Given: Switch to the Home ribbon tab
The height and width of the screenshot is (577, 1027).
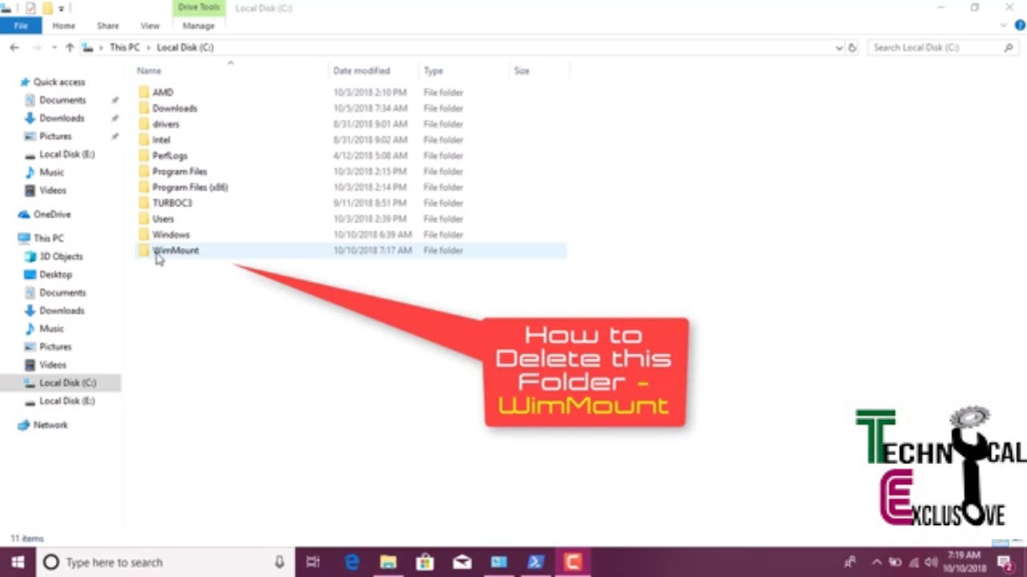Looking at the screenshot, I should (63, 26).
